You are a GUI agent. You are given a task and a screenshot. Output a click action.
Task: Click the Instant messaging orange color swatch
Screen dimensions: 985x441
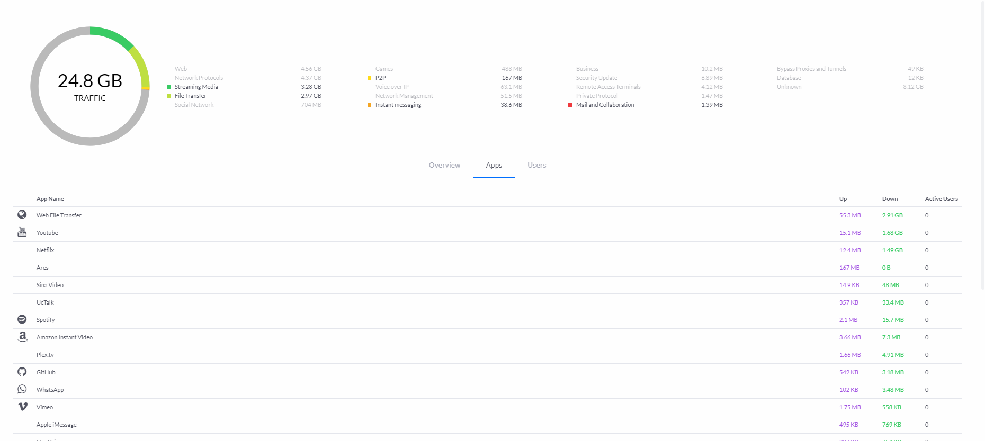point(369,105)
